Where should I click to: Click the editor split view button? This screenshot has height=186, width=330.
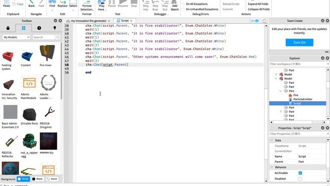[264, 21]
